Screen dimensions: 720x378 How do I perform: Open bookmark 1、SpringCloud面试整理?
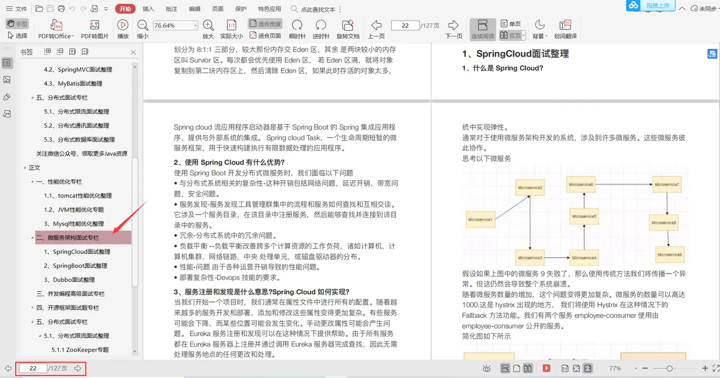point(77,252)
